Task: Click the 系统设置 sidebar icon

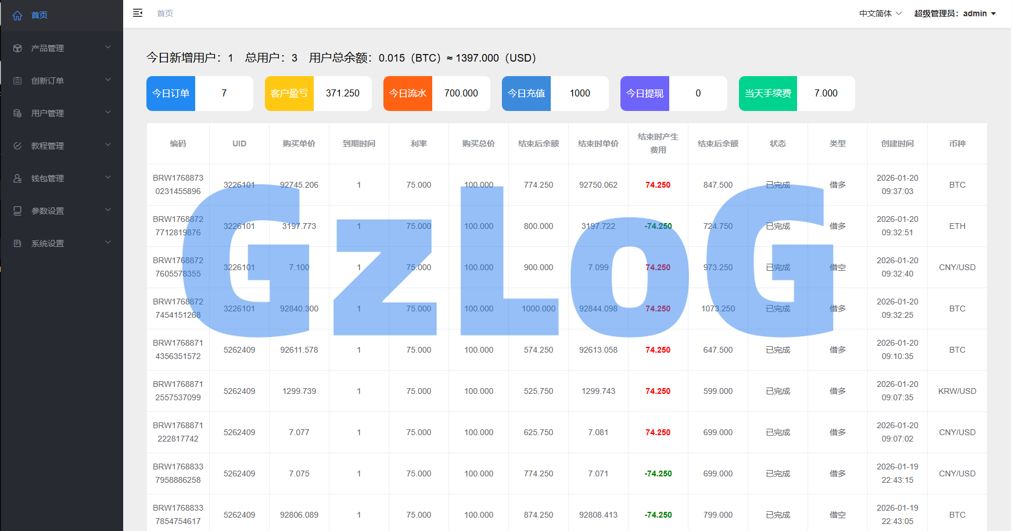Action: click(x=17, y=243)
